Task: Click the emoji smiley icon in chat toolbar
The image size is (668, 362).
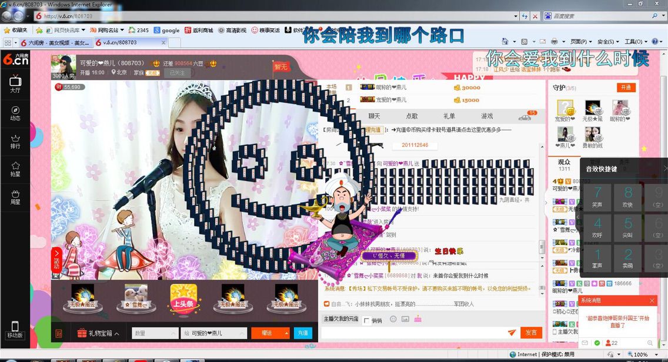Action: (393, 319)
